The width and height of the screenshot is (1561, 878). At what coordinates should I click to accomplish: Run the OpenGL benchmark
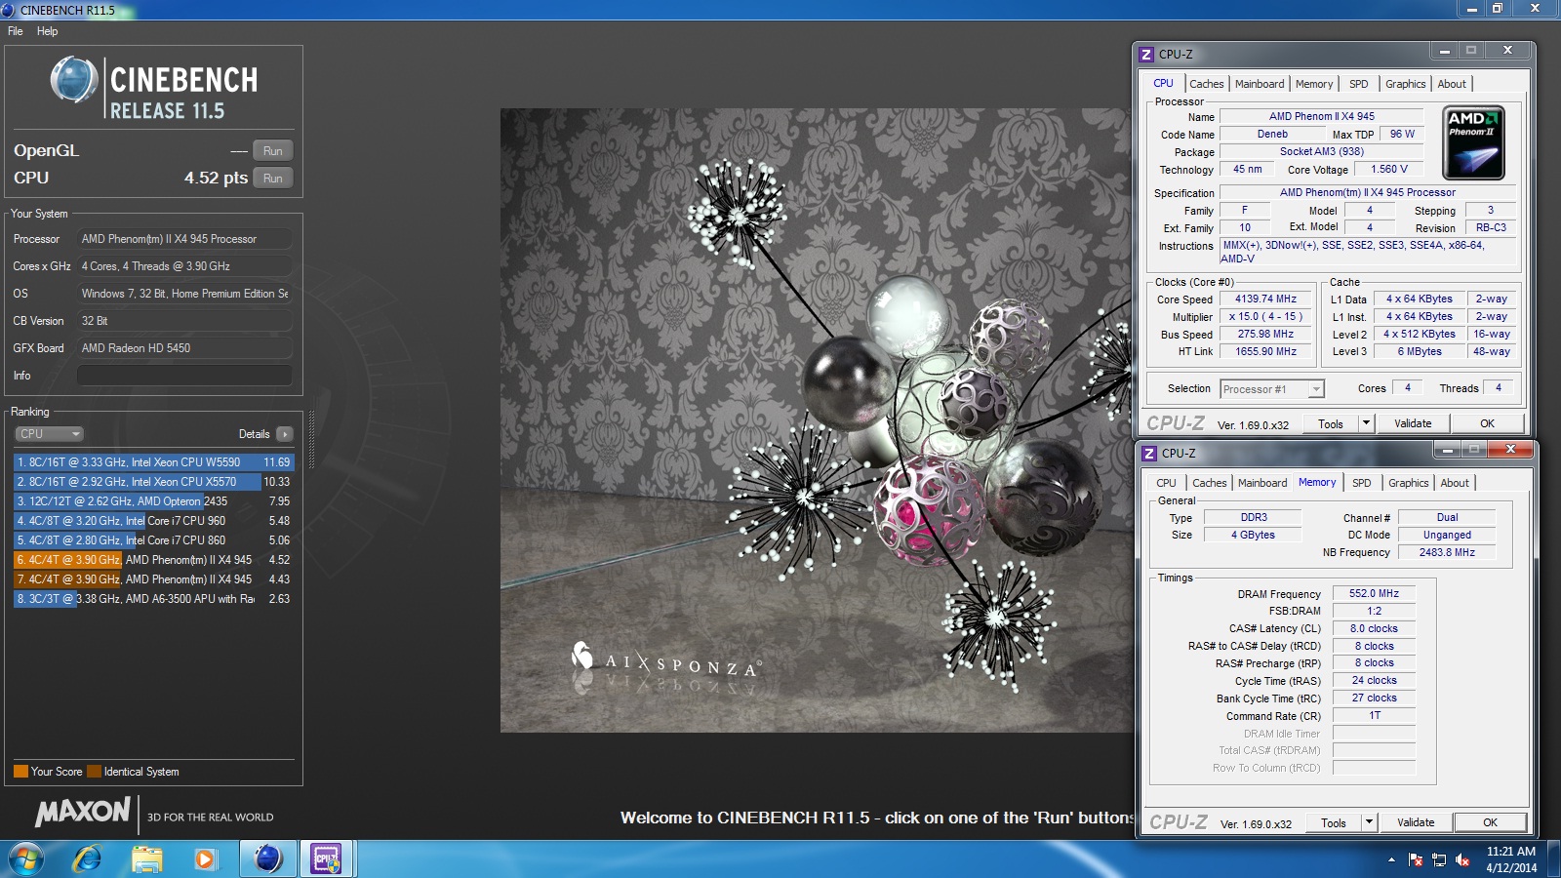coord(273,151)
